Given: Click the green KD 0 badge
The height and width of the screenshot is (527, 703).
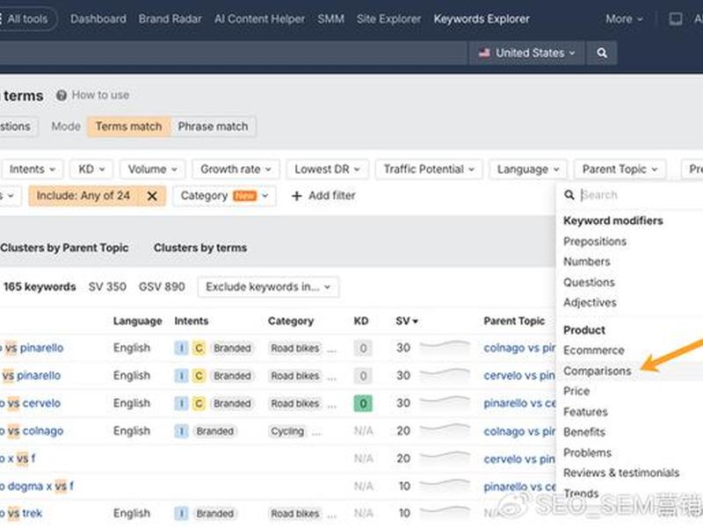Looking at the screenshot, I should (363, 403).
